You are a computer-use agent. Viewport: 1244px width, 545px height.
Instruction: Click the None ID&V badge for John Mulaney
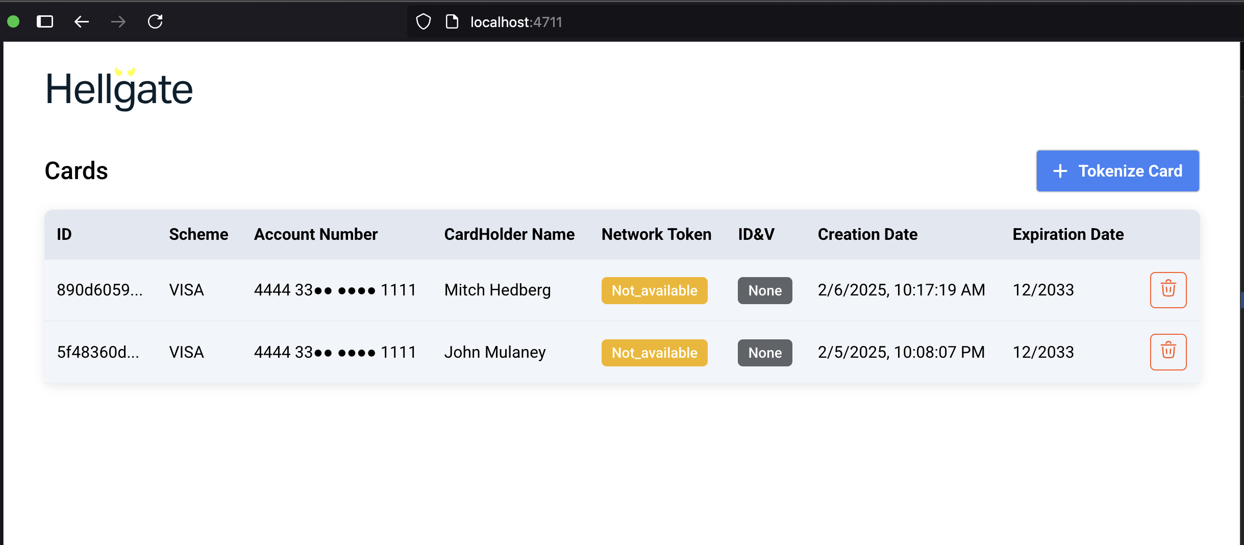[x=764, y=353]
